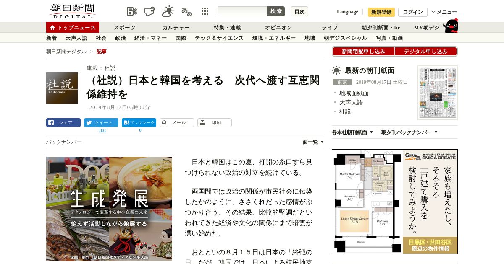
Task: Open the Century 21 SMICA CREATE ad
Action: click(x=395, y=202)
